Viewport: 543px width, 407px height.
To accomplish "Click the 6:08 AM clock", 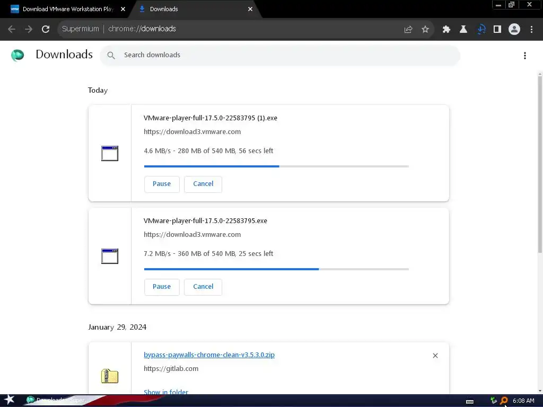I will (523, 401).
